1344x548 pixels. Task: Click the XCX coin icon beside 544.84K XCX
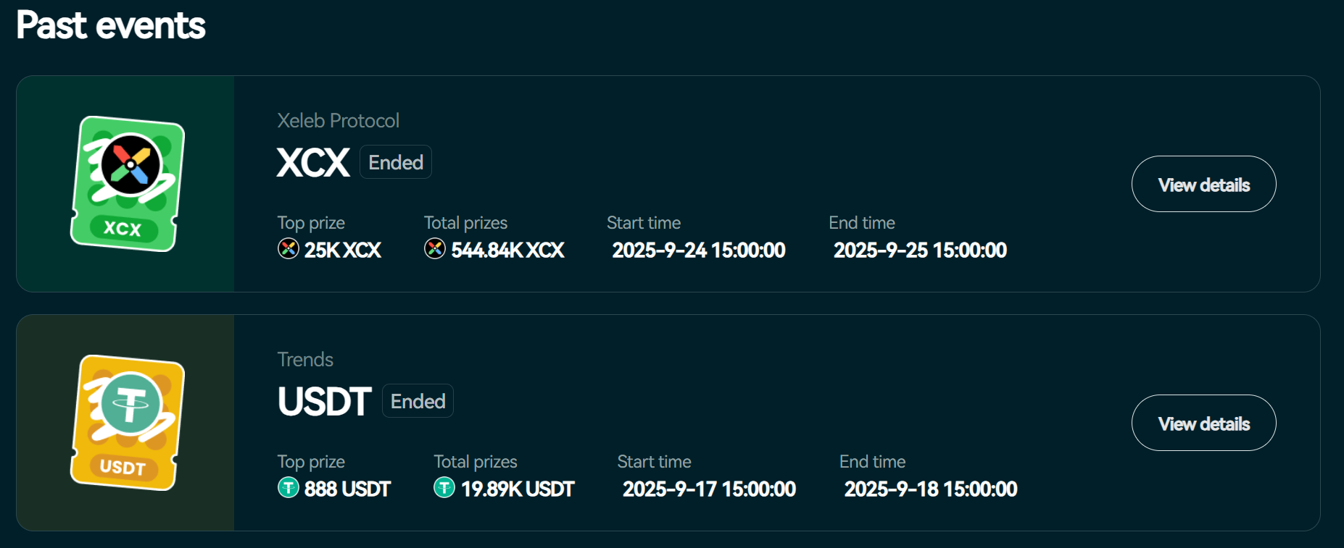[x=435, y=249]
